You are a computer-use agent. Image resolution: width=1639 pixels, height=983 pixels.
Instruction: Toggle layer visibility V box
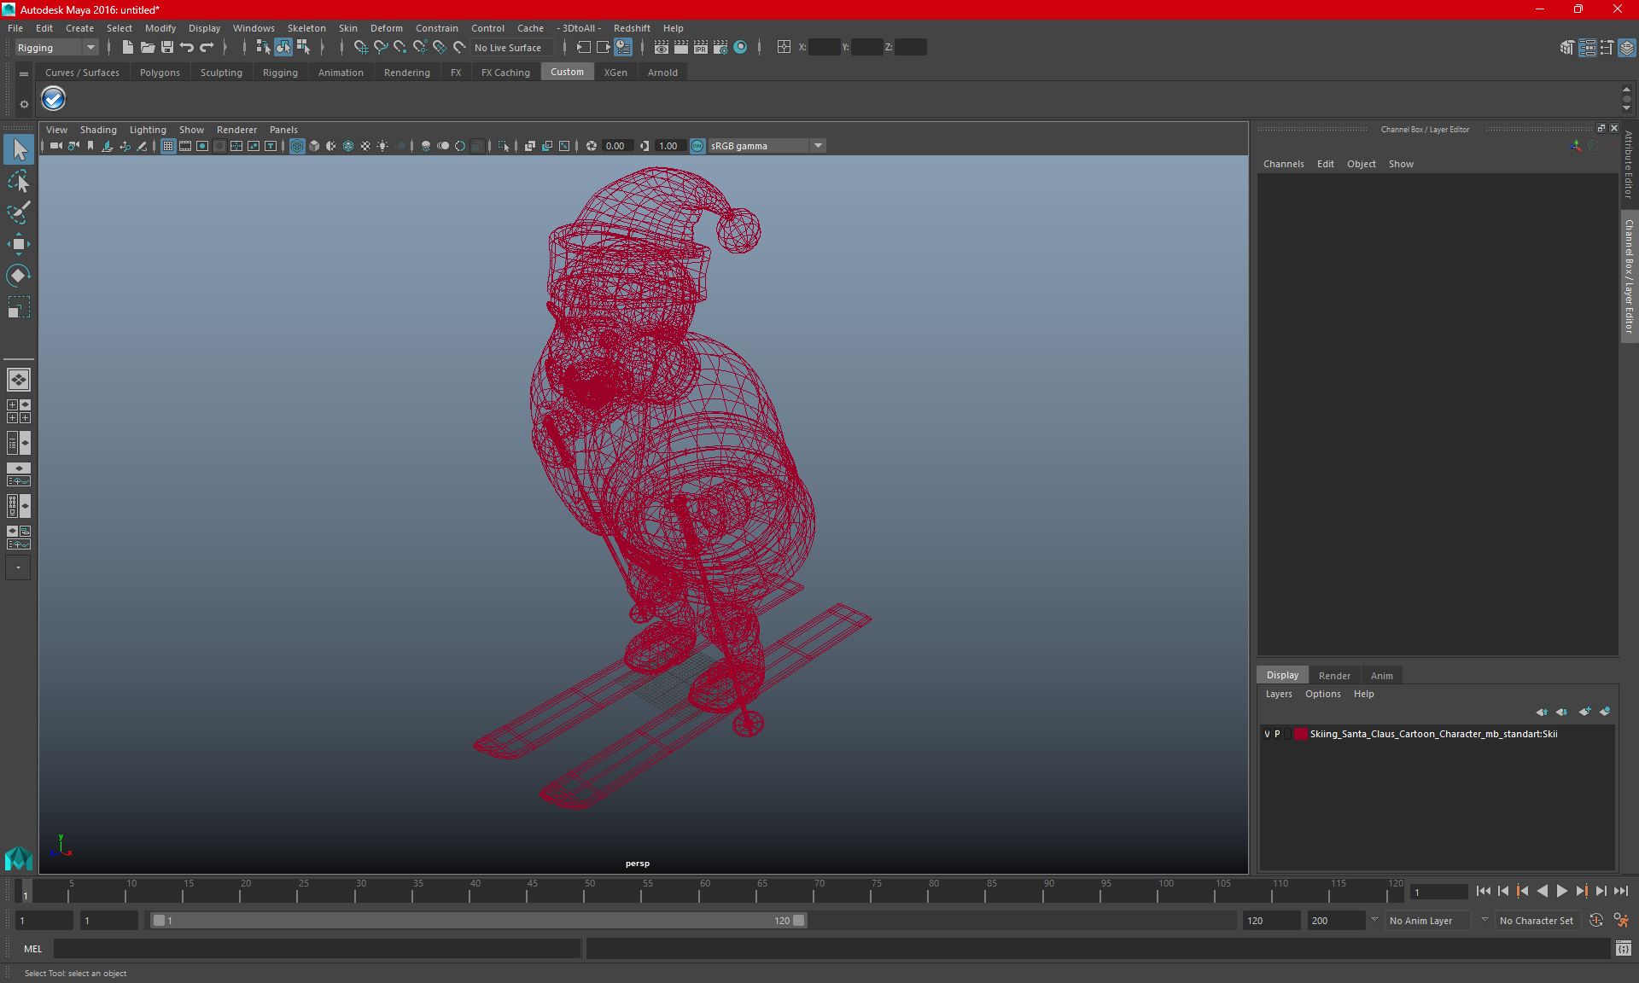click(x=1267, y=734)
